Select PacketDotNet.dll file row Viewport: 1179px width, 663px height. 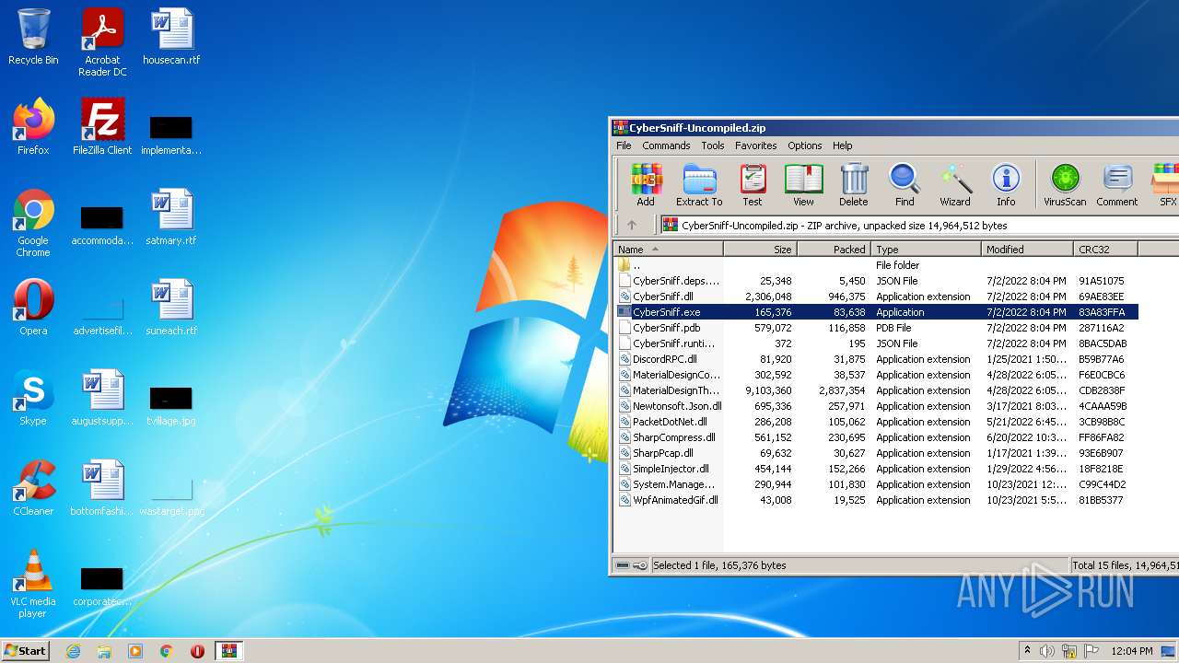(877, 422)
